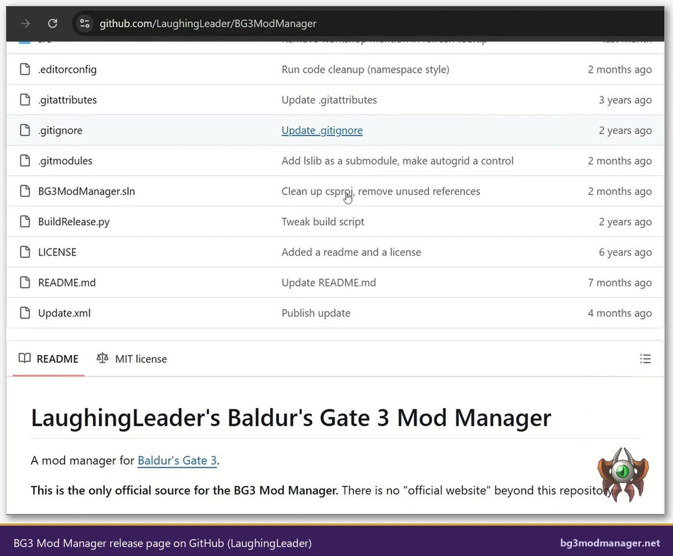Reload the page with the refresh icon
The width and height of the screenshot is (673, 556).
(x=53, y=24)
